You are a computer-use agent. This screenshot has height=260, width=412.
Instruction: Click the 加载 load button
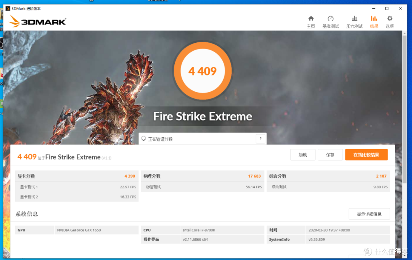pyautogui.click(x=303, y=155)
